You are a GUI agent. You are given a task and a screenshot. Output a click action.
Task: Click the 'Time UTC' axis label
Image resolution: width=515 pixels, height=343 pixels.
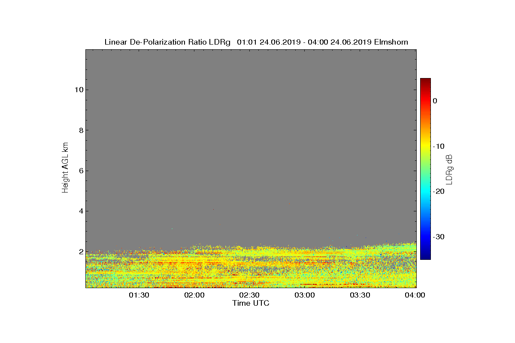(251, 303)
